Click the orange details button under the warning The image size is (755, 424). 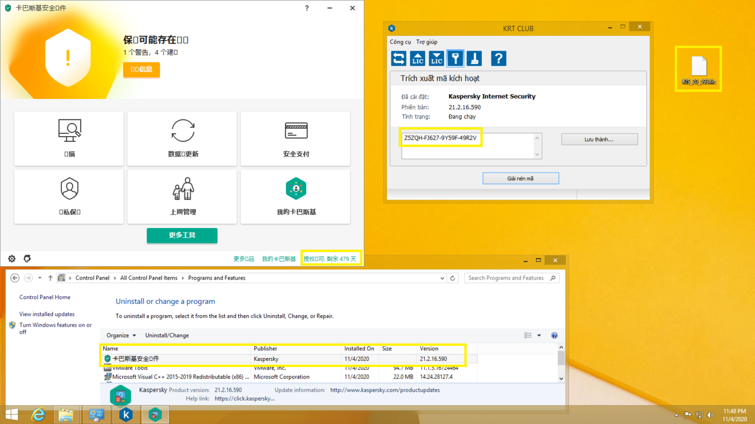tap(142, 69)
